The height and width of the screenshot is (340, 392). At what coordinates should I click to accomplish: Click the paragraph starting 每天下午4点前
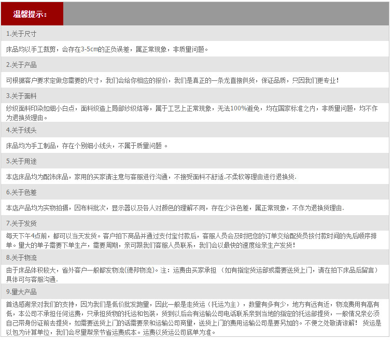pyautogui.click(x=191, y=240)
